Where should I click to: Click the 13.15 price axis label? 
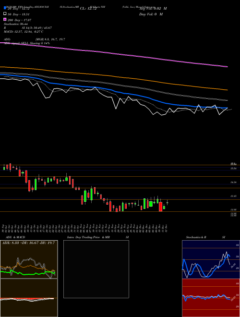point(233,196)
